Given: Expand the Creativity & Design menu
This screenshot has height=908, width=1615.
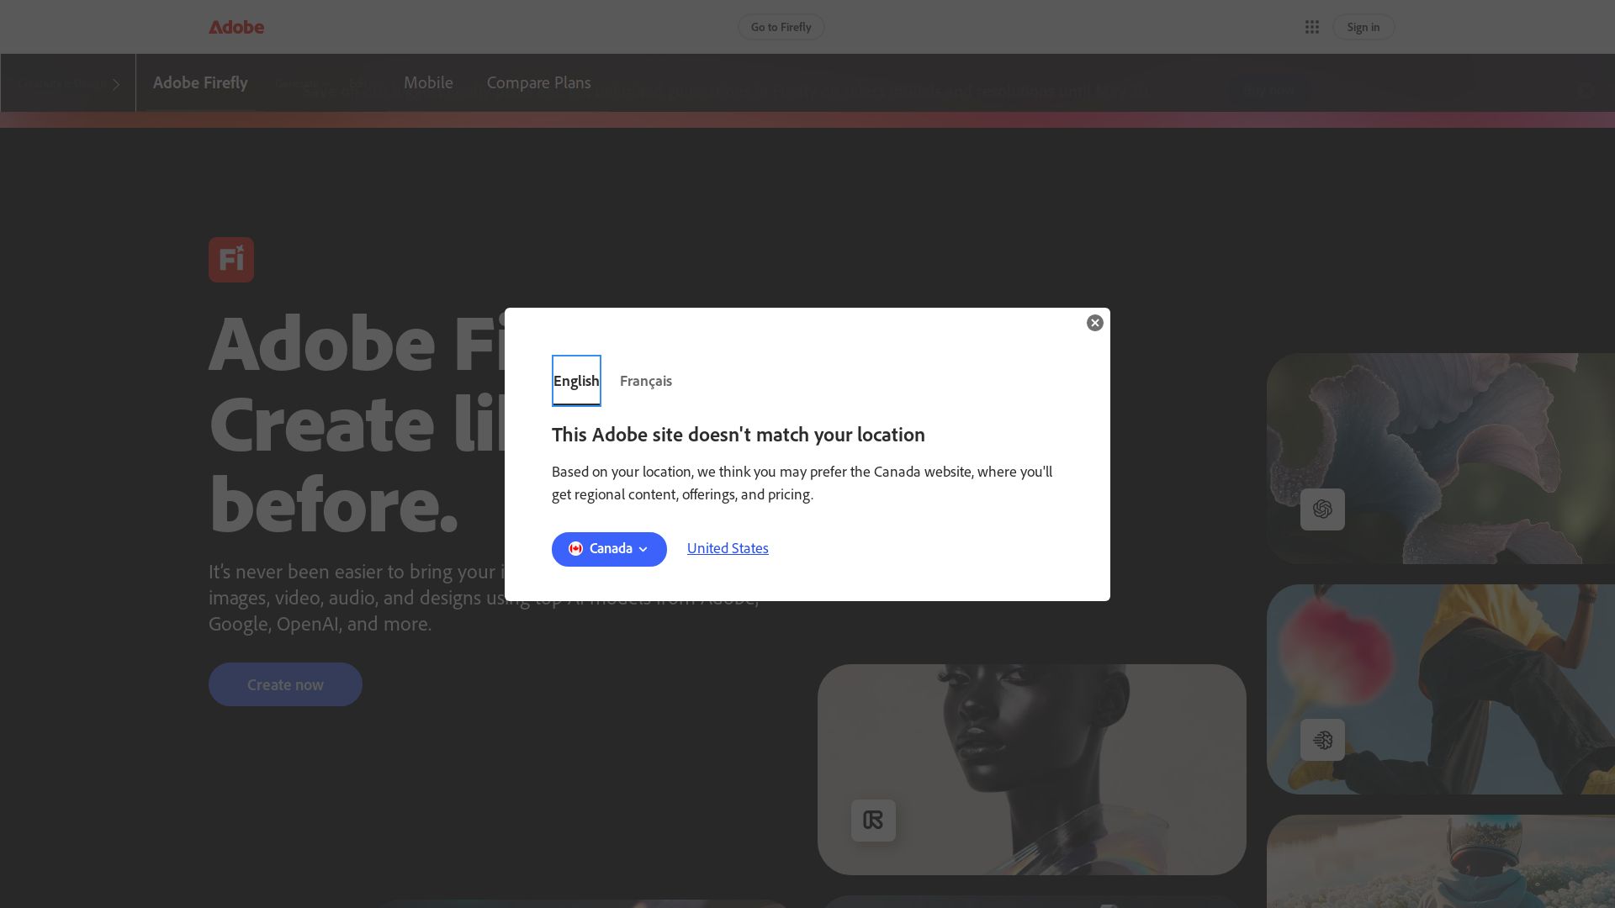Looking at the screenshot, I should point(67,82).
